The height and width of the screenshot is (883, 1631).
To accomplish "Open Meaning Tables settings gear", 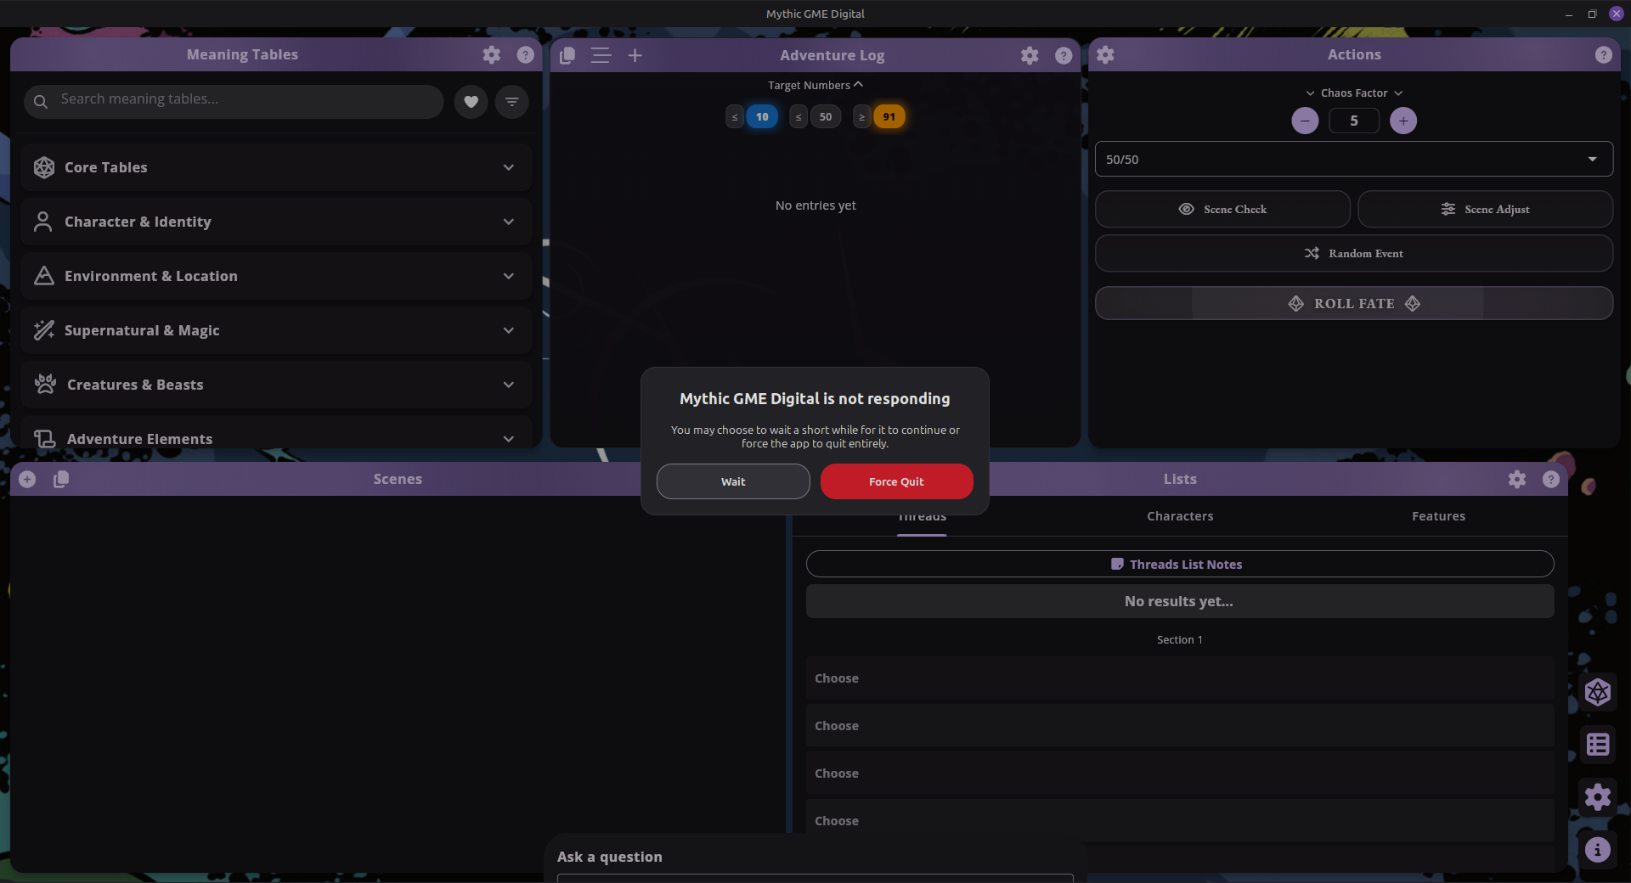I will pyautogui.click(x=491, y=55).
